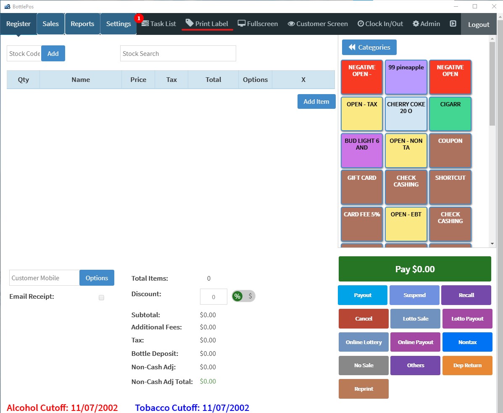Select the green CIGARR product tile
Image resolution: width=503 pixels, height=413 pixels.
coord(450,113)
